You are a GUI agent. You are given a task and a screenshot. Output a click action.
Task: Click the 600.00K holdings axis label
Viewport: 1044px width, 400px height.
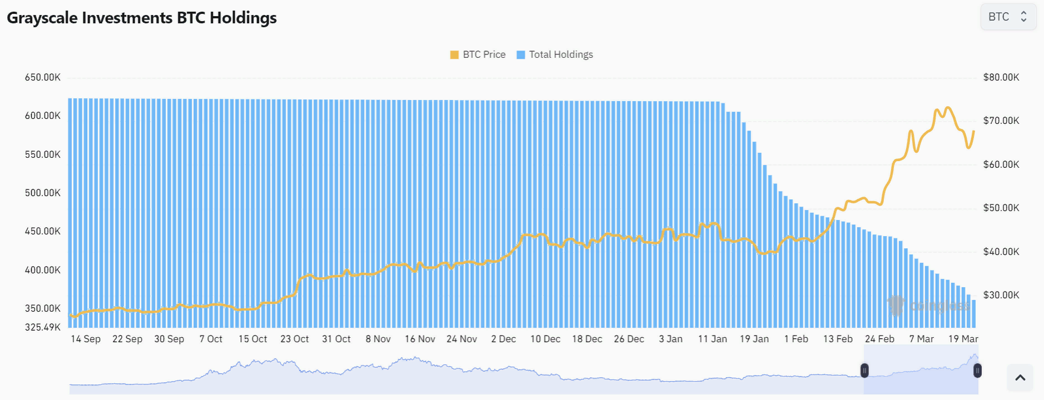click(x=43, y=116)
